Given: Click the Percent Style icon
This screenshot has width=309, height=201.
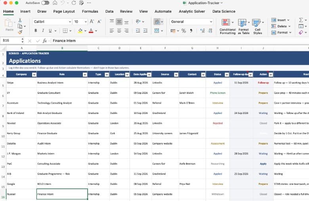Looking at the screenshot, I should point(184,31).
